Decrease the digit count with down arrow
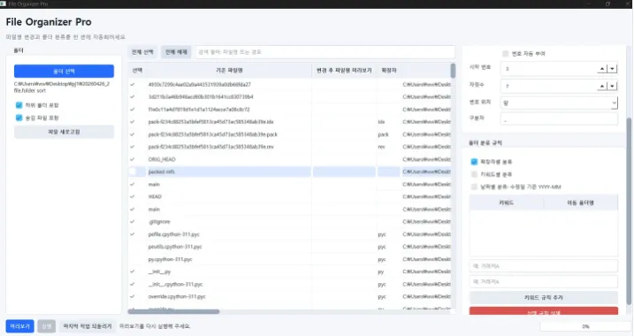The image size is (634, 336). (612, 86)
